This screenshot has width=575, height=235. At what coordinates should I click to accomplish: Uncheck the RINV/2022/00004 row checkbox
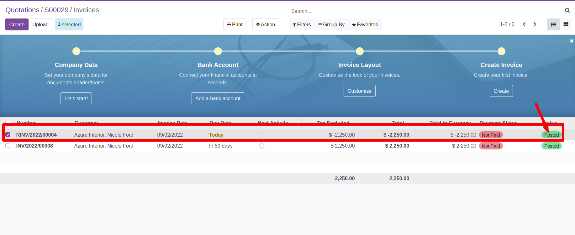coord(8,135)
